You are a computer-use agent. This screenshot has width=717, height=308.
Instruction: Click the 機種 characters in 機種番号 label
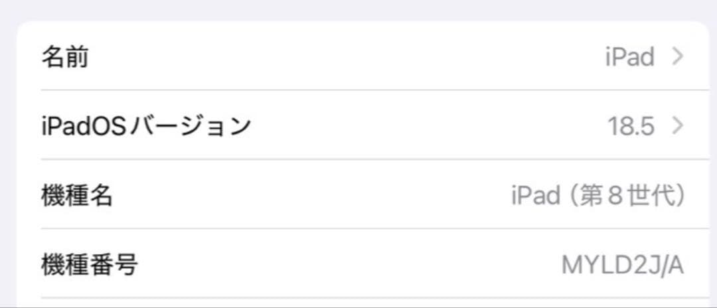coord(65,265)
